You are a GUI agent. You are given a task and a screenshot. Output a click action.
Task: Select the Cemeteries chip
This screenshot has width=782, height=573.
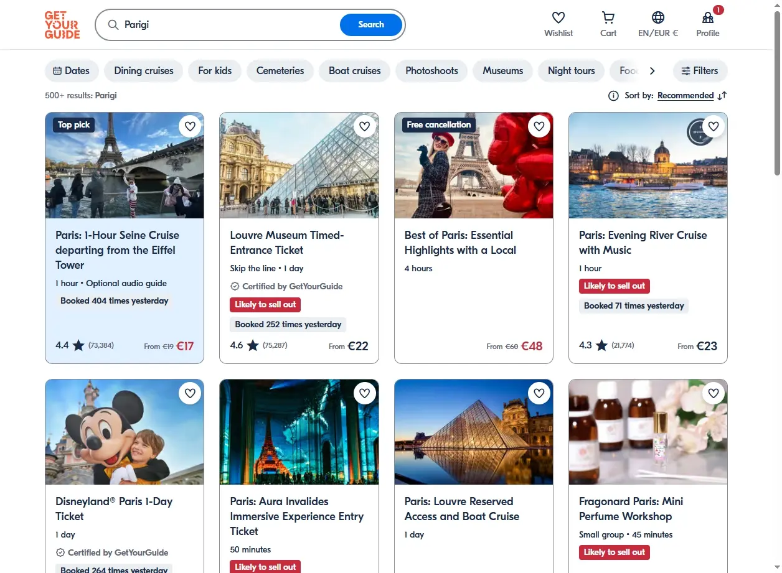pos(280,71)
